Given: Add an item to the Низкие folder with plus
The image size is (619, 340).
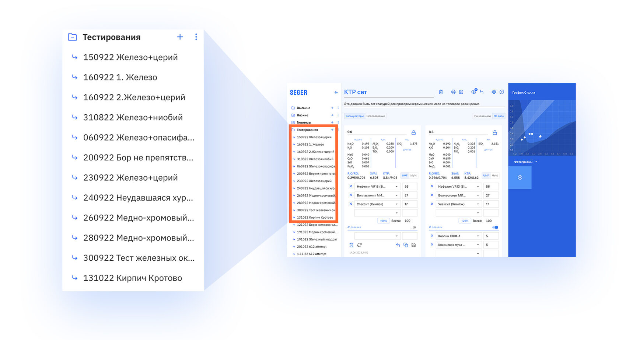Looking at the screenshot, I should coord(332,115).
